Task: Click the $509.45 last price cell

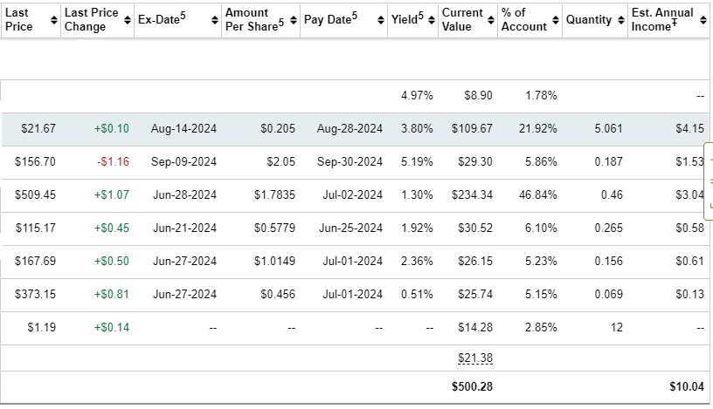Action: click(36, 194)
